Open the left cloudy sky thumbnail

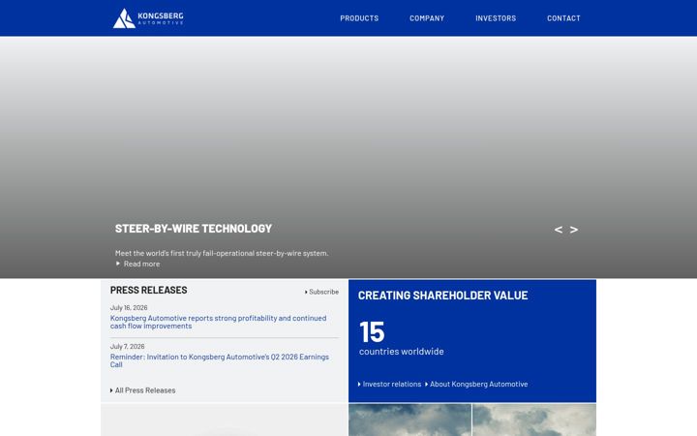tap(409, 420)
